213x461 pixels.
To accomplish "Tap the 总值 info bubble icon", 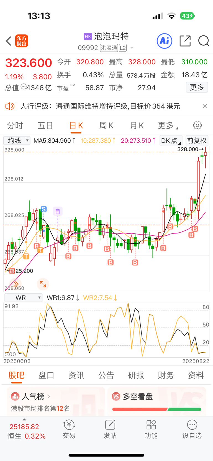I will pos(24,86).
